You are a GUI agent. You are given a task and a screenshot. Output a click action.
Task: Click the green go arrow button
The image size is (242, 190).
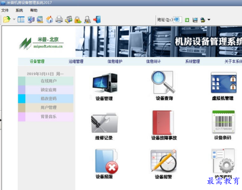pyautogui.click(x=187, y=20)
